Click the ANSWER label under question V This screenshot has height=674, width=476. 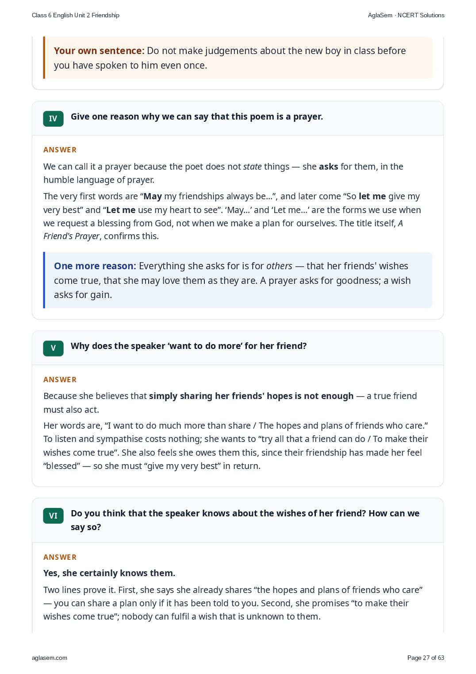(60, 380)
